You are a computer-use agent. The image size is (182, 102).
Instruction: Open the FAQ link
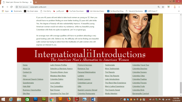coord(25,76)
